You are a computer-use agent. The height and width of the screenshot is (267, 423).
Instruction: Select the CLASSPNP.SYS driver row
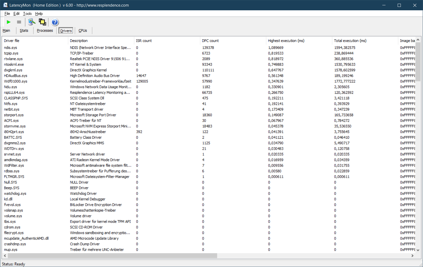(x=209, y=98)
